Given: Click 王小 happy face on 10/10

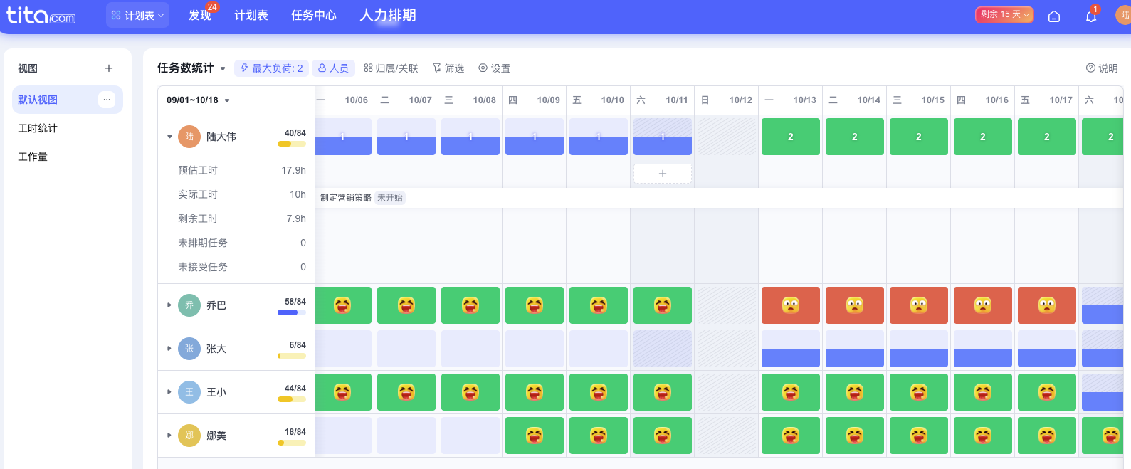Looking at the screenshot, I should coord(599,392).
